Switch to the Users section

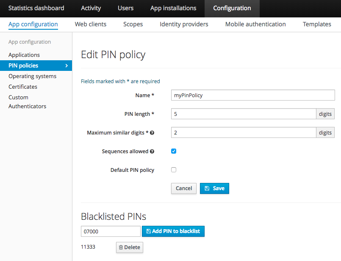point(125,8)
